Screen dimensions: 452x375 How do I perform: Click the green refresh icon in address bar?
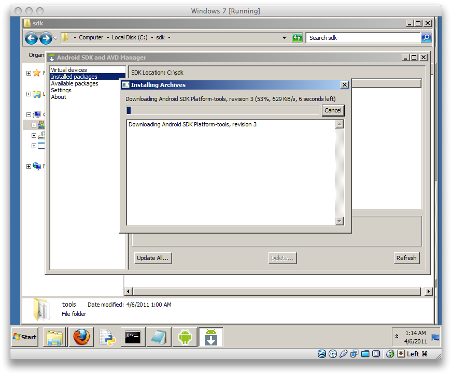(297, 38)
